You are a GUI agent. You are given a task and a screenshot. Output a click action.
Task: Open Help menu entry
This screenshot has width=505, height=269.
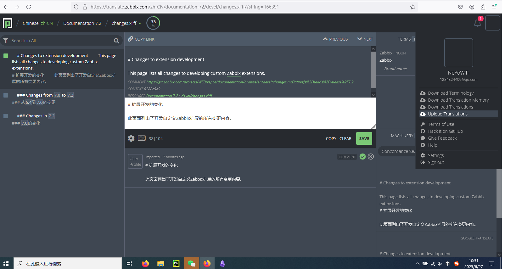(429, 145)
